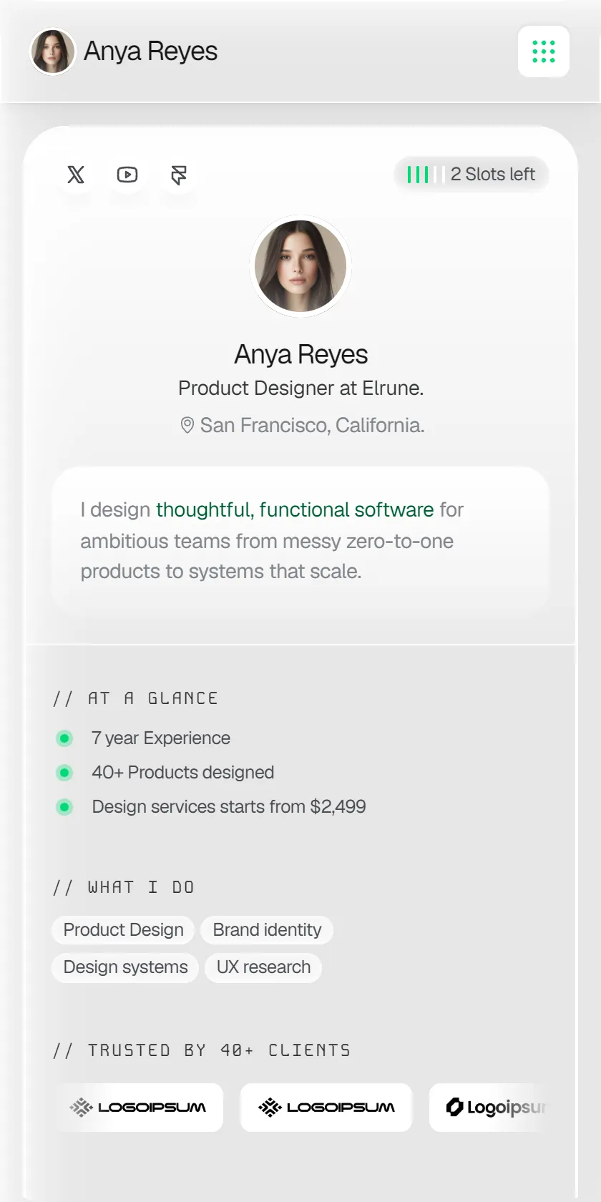Image resolution: width=601 pixels, height=1202 pixels.
Task: Click the green dot beside Design services pricing
Action: point(64,807)
